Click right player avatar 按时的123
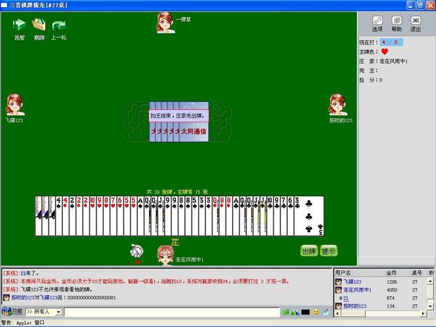The width and height of the screenshot is (436, 327). pos(337,105)
